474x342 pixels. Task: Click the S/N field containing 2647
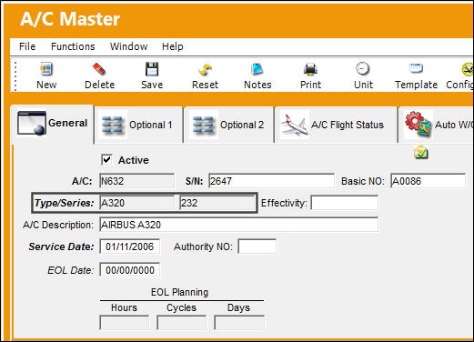[271, 181]
